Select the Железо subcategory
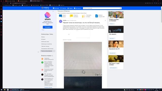 [x=43, y=37]
